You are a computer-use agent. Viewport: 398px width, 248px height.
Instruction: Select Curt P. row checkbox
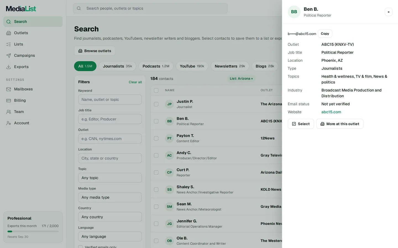point(156,172)
